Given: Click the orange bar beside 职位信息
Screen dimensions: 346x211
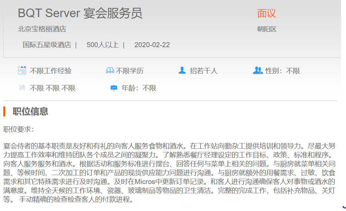Looking at the screenshot, I should click(x=4, y=111).
